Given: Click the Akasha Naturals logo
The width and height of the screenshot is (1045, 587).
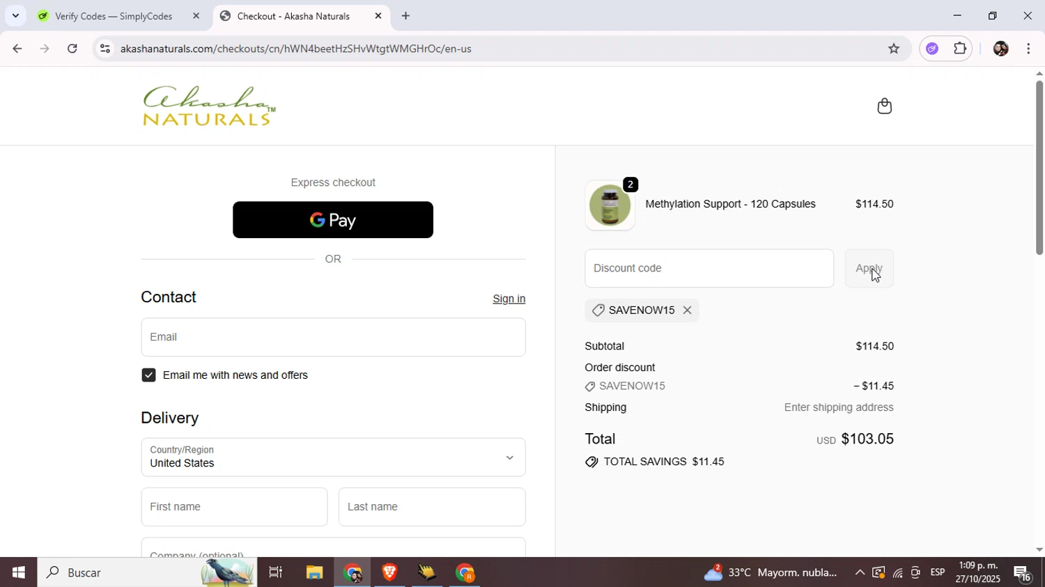Looking at the screenshot, I should (209, 106).
